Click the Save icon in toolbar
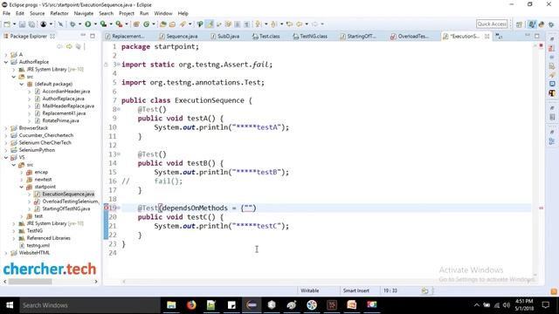 click(22, 24)
